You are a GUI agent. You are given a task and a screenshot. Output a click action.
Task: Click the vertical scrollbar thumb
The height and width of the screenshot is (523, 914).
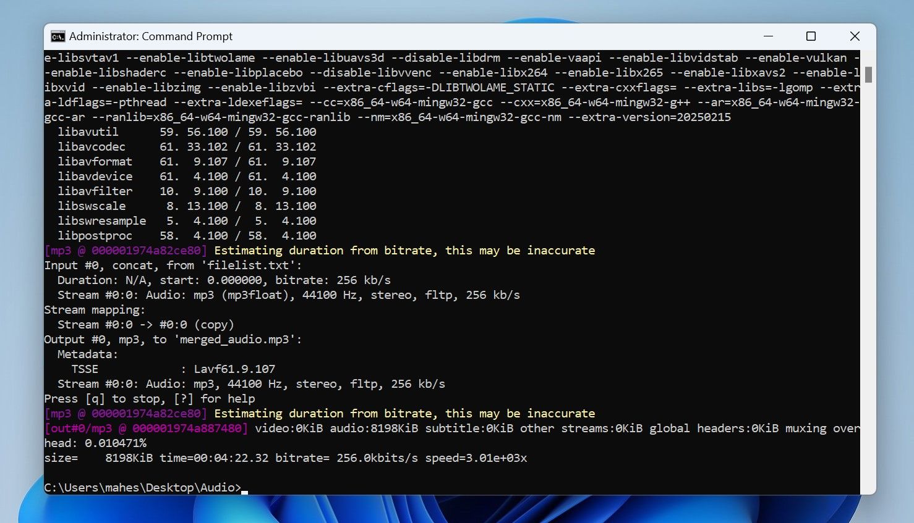pyautogui.click(x=868, y=75)
